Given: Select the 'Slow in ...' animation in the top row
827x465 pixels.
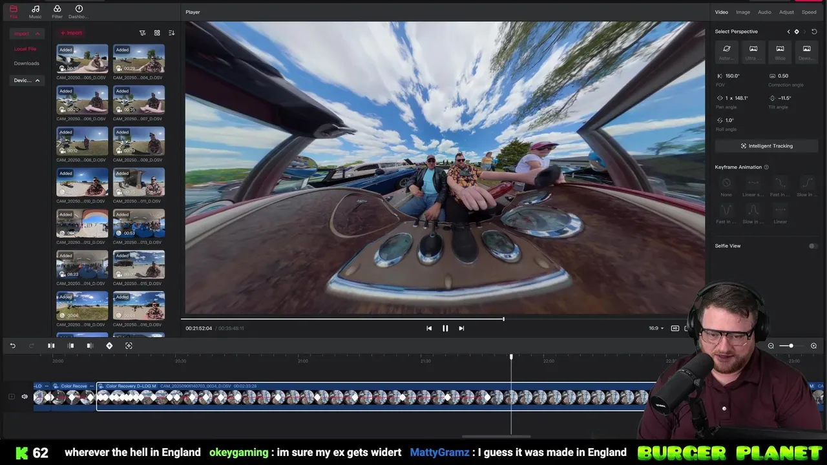Looking at the screenshot, I should [x=806, y=187].
